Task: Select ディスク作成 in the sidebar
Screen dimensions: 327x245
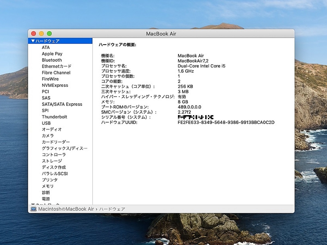Action: 54,167
